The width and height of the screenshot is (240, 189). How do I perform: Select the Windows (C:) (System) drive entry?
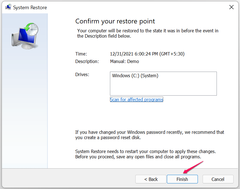tap(135, 76)
